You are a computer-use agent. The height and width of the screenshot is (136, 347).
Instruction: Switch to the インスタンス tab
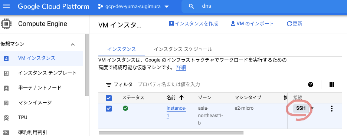point(121,49)
